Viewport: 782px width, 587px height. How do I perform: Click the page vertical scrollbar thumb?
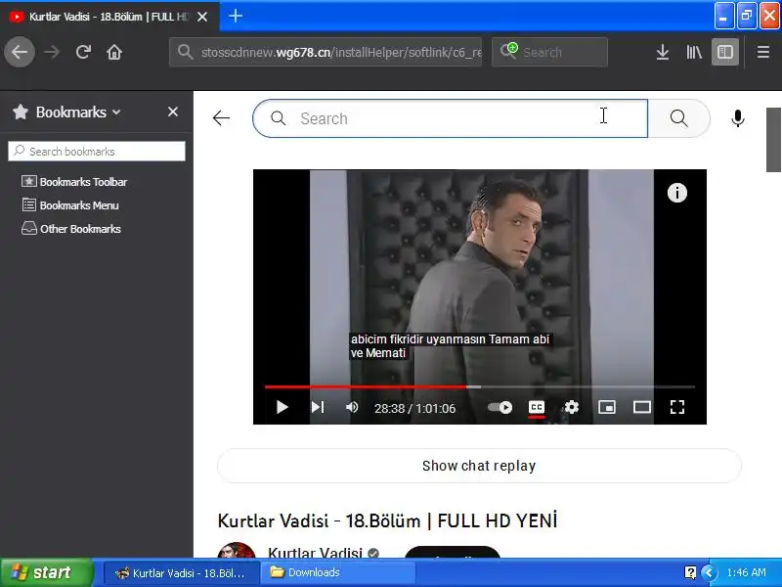[773, 140]
